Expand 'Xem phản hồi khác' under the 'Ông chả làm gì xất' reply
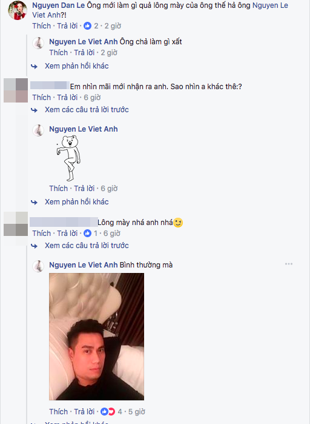Screen dimensions: 310x424 77,66
